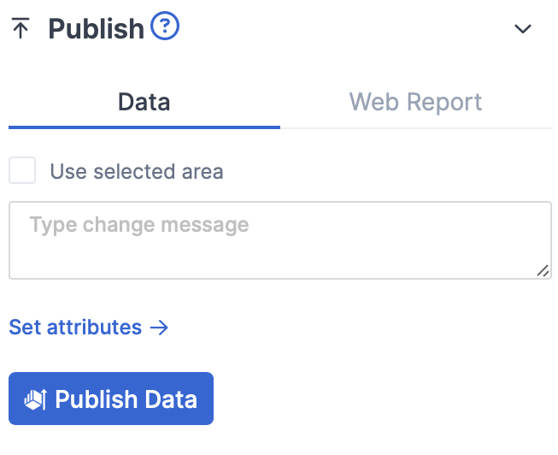The image size is (558, 455).
Task: Collapse the Publish panel with chevron
Action: click(x=523, y=29)
